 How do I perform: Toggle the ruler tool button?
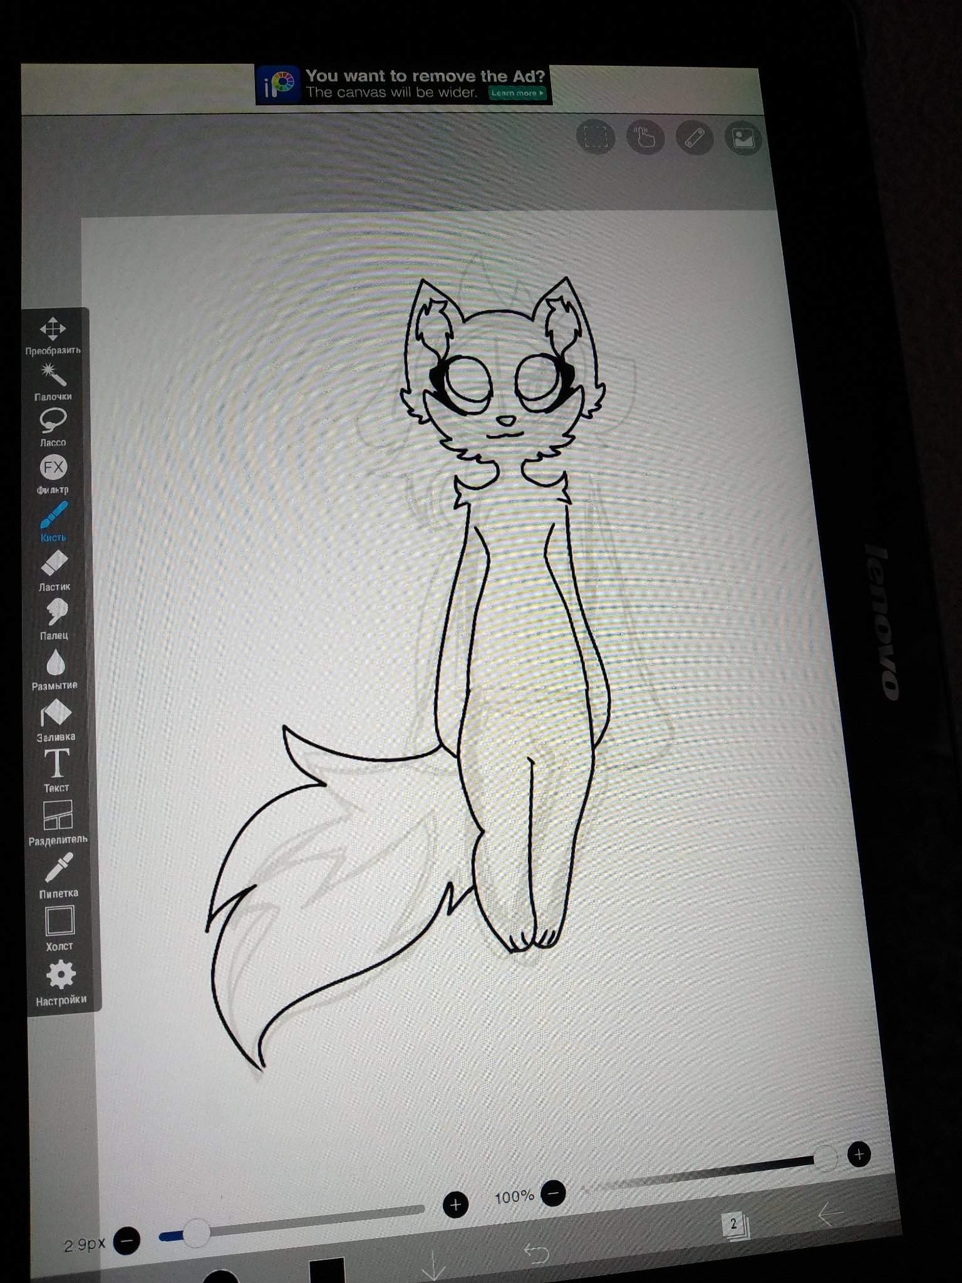694,138
